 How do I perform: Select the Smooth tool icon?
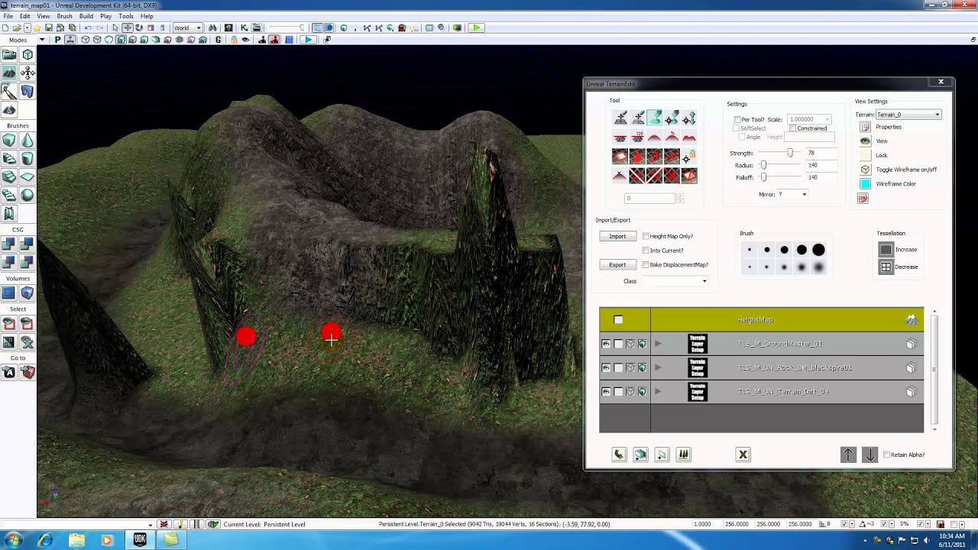click(x=654, y=137)
